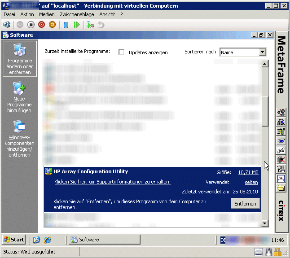
Task: Click the blue parallelogram icon in MetaFrame bar
Action: pyautogui.click(x=281, y=141)
